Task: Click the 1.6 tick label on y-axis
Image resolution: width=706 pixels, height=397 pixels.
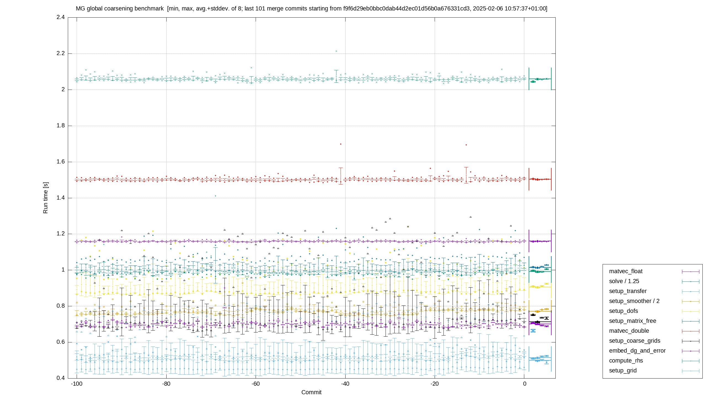Action: point(61,162)
